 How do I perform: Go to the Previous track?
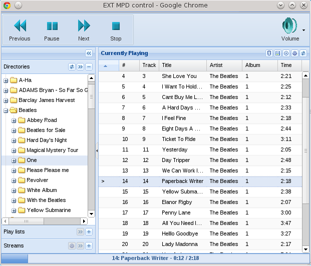20,30
